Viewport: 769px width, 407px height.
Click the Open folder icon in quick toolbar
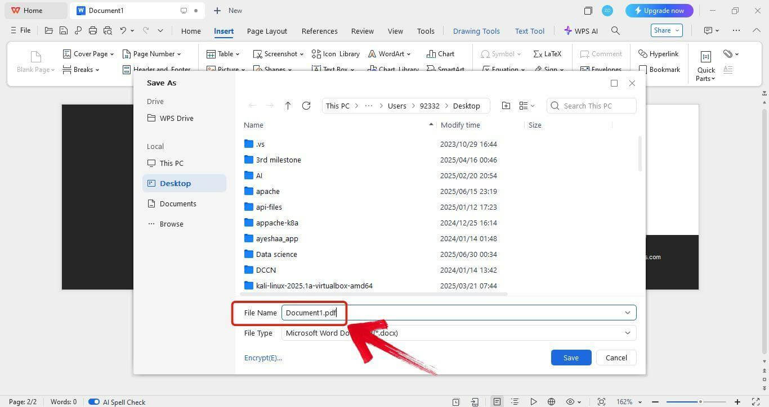point(49,30)
